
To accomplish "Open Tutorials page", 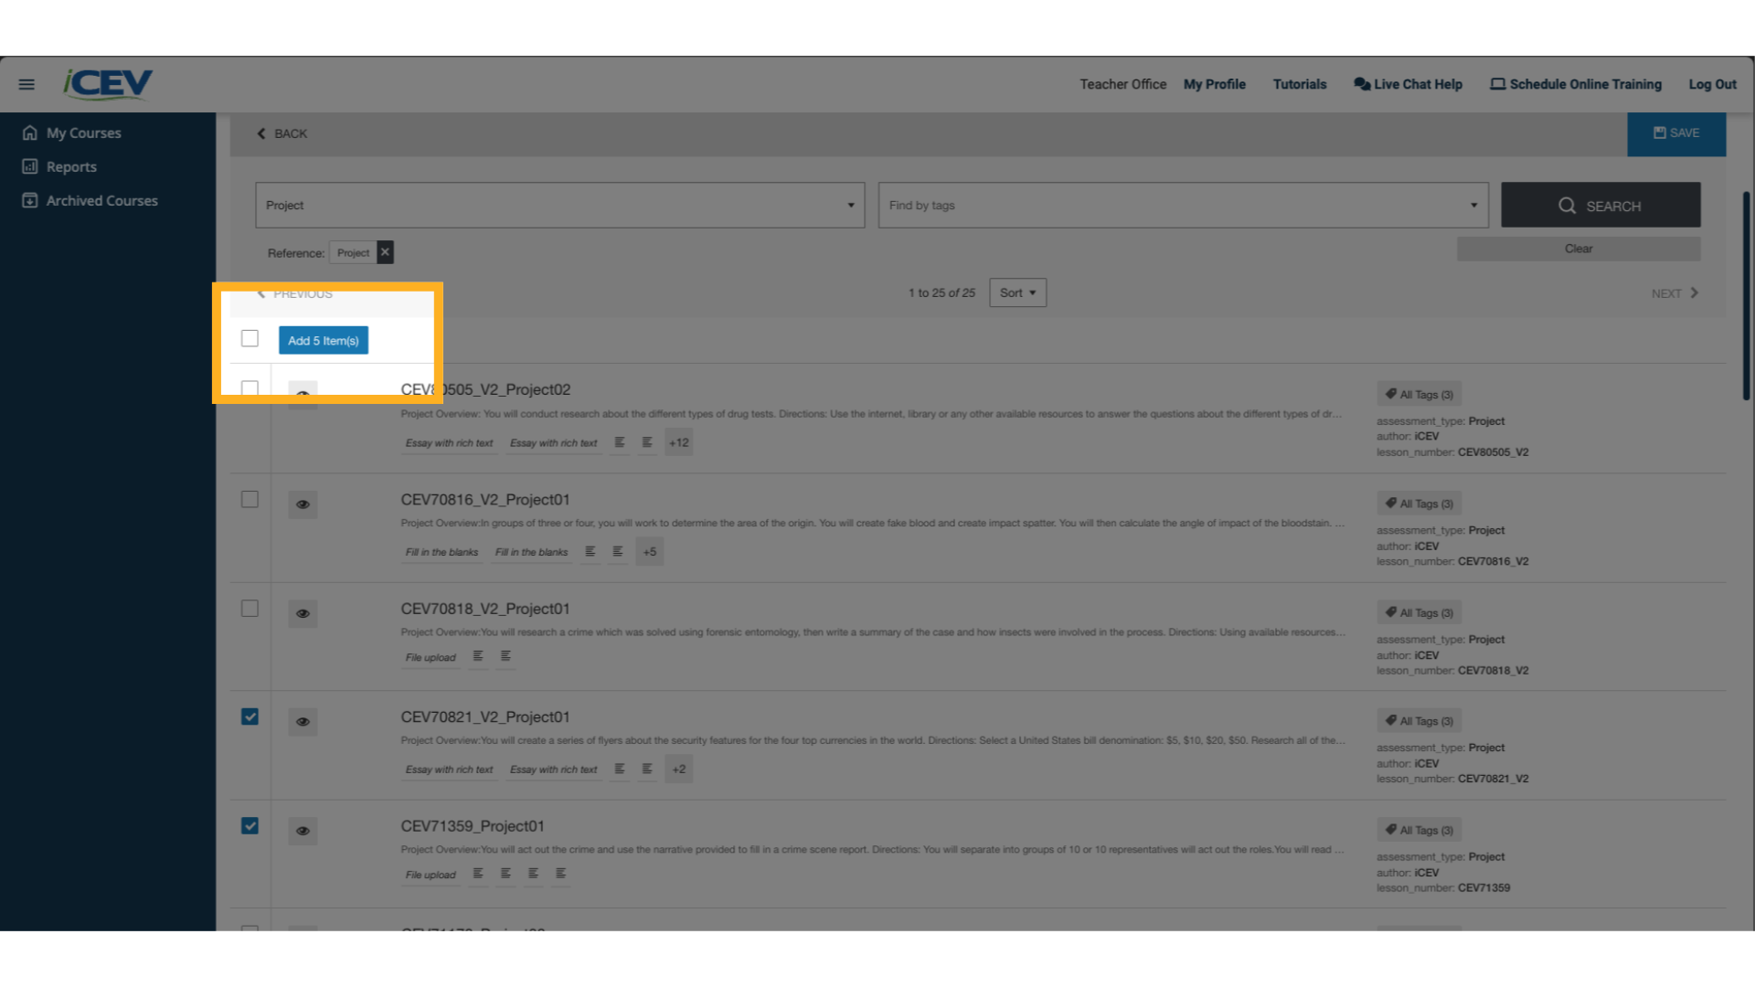I will click(1299, 84).
